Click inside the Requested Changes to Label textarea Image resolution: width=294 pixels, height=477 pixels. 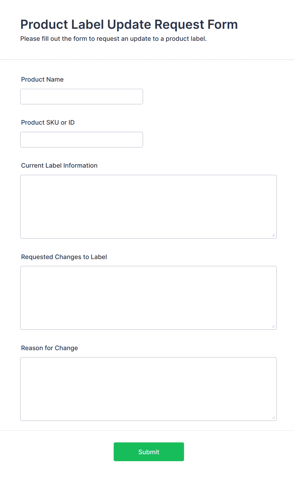point(148,297)
